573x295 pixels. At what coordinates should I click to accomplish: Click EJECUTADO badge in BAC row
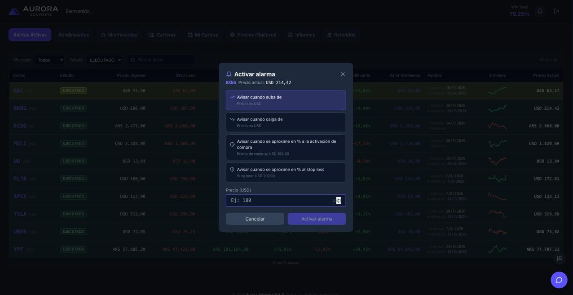[74, 90]
